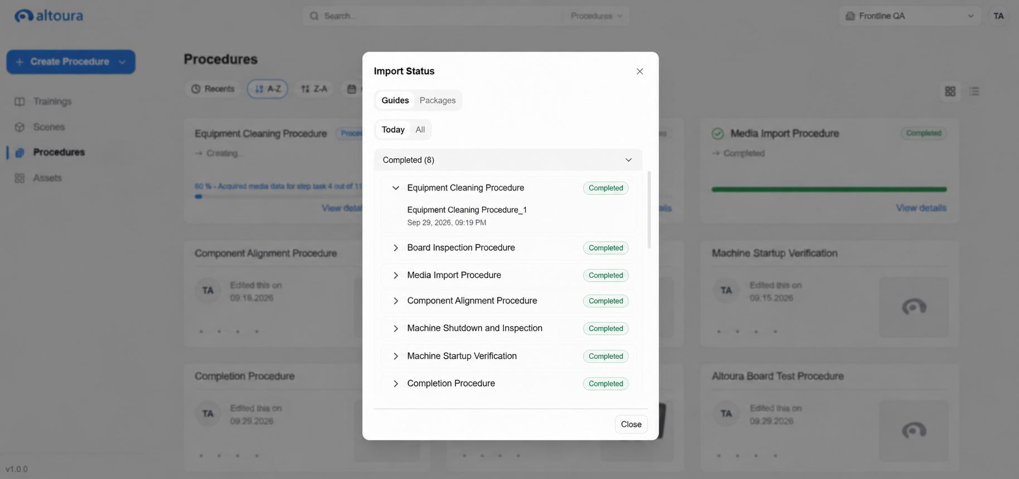Sort procedures A-Z
1019x479 pixels.
pos(268,89)
